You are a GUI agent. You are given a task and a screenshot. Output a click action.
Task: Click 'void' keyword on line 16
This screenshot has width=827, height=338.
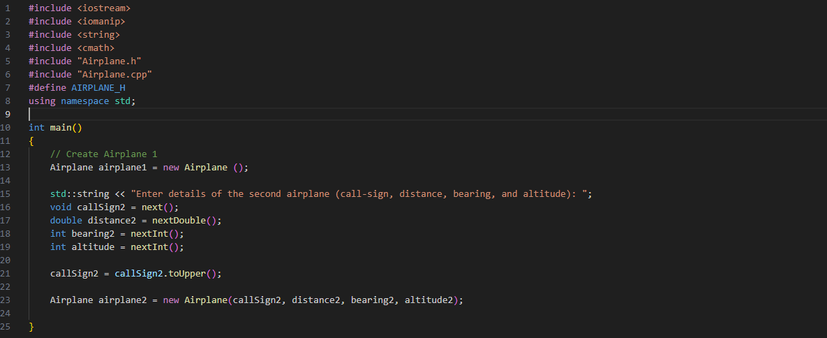[x=61, y=207]
